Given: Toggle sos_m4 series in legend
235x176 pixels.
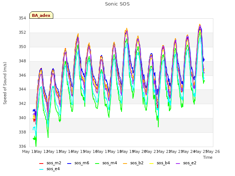Looking at the screenshot, I should tap(106, 163).
